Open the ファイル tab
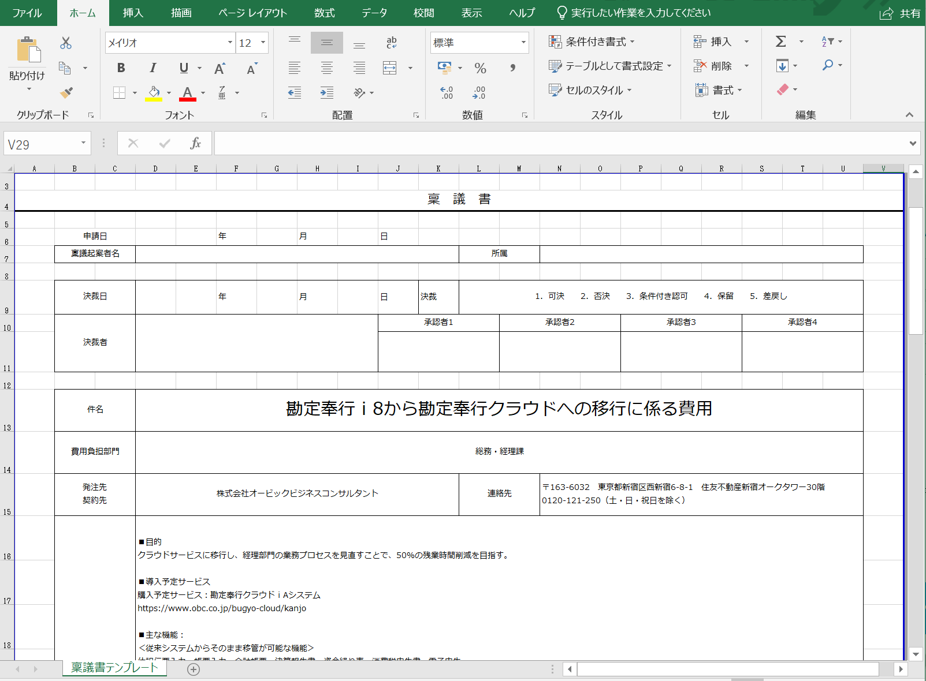Image resolution: width=926 pixels, height=681 pixels. 27,13
